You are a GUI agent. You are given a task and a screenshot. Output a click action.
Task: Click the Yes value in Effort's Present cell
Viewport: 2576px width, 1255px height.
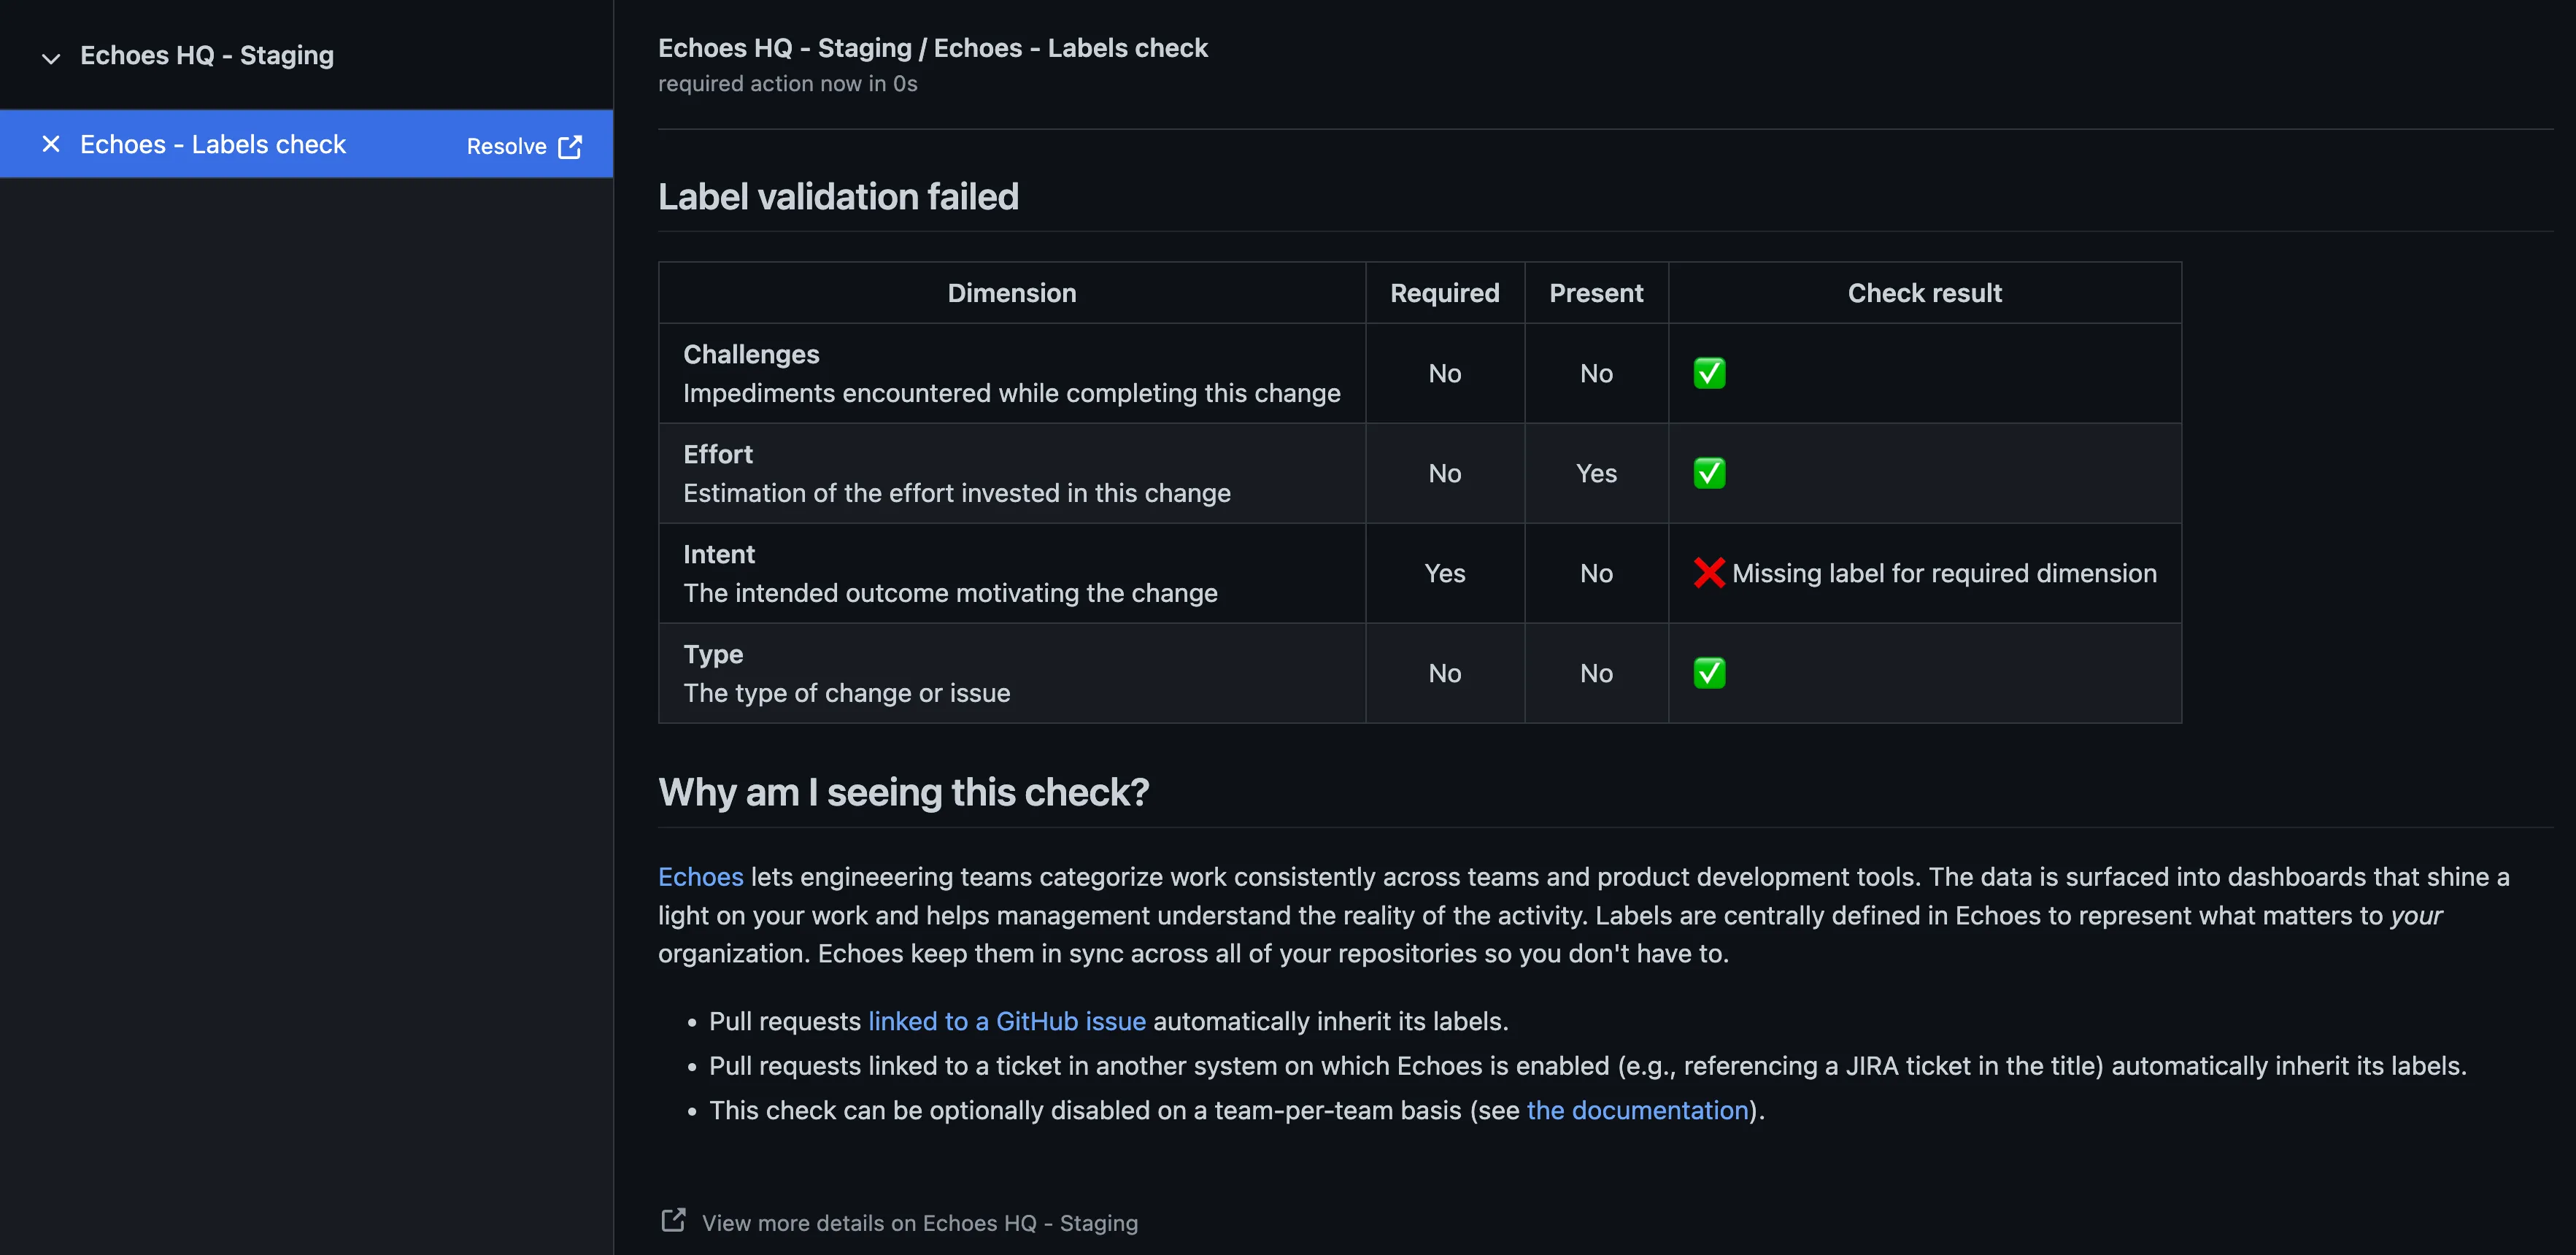1596,473
